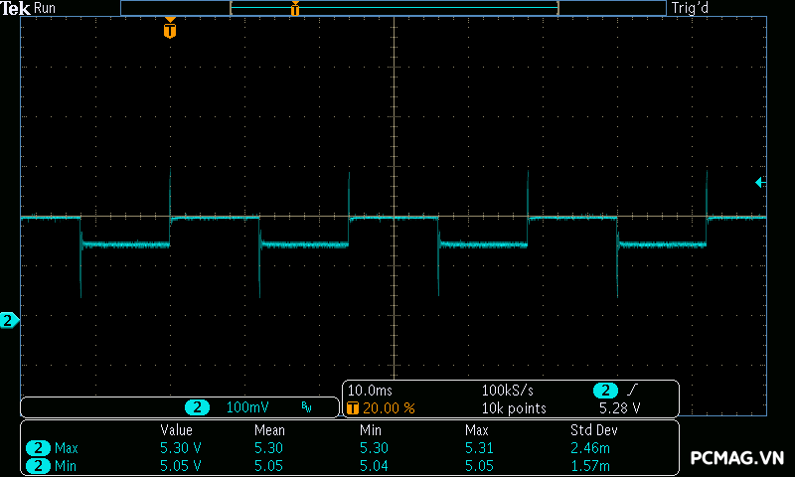The height and width of the screenshot is (477, 795).
Task: Open the 100mV vertical scale readout
Action: click(x=247, y=407)
